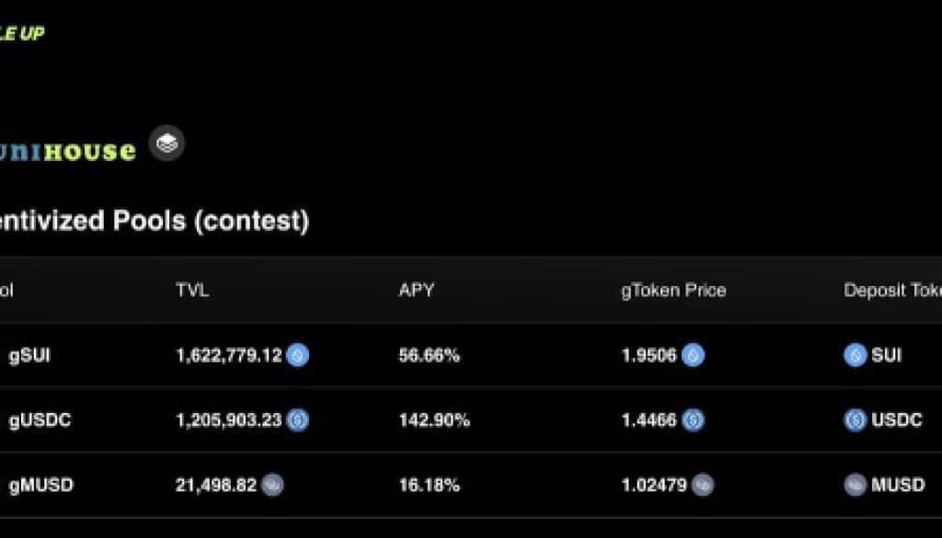Sort pools by TVL column header

pos(192,291)
